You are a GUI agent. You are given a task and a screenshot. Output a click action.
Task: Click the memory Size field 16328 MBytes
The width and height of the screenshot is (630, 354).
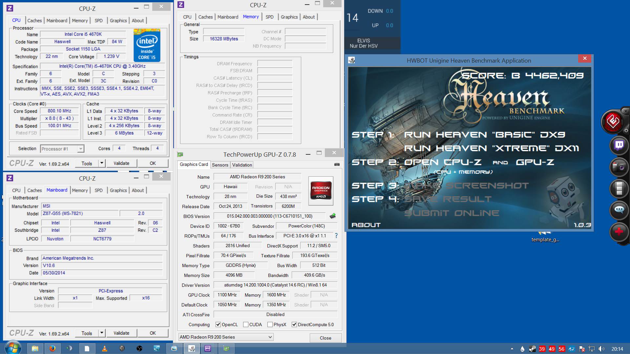coord(224,39)
